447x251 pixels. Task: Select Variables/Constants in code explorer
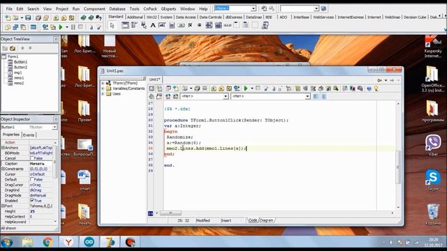[x=129, y=89]
